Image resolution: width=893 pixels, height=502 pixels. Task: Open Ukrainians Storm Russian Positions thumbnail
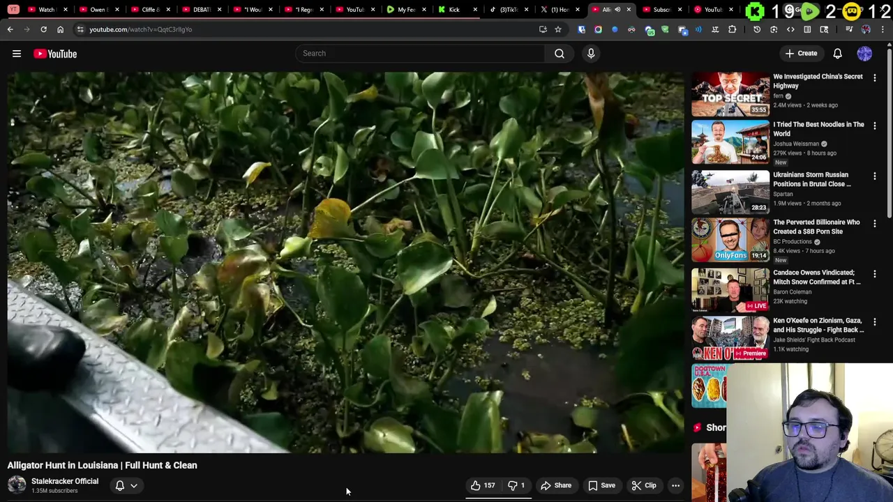(730, 192)
